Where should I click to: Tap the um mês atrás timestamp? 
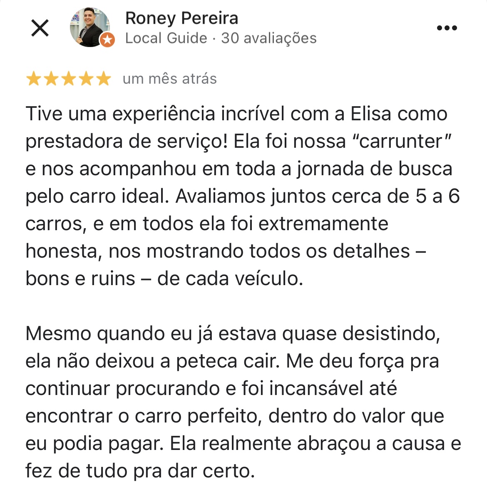click(x=169, y=79)
